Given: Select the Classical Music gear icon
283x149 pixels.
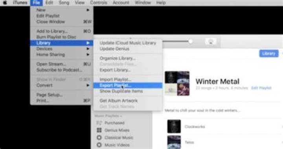Looking at the screenshot, I should click(x=99, y=138).
